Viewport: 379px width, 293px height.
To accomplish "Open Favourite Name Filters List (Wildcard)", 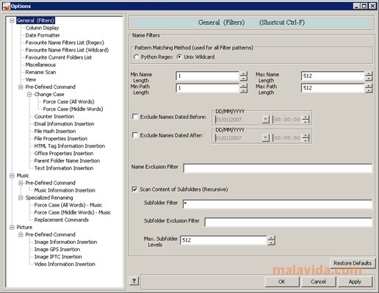I will tap(67, 50).
